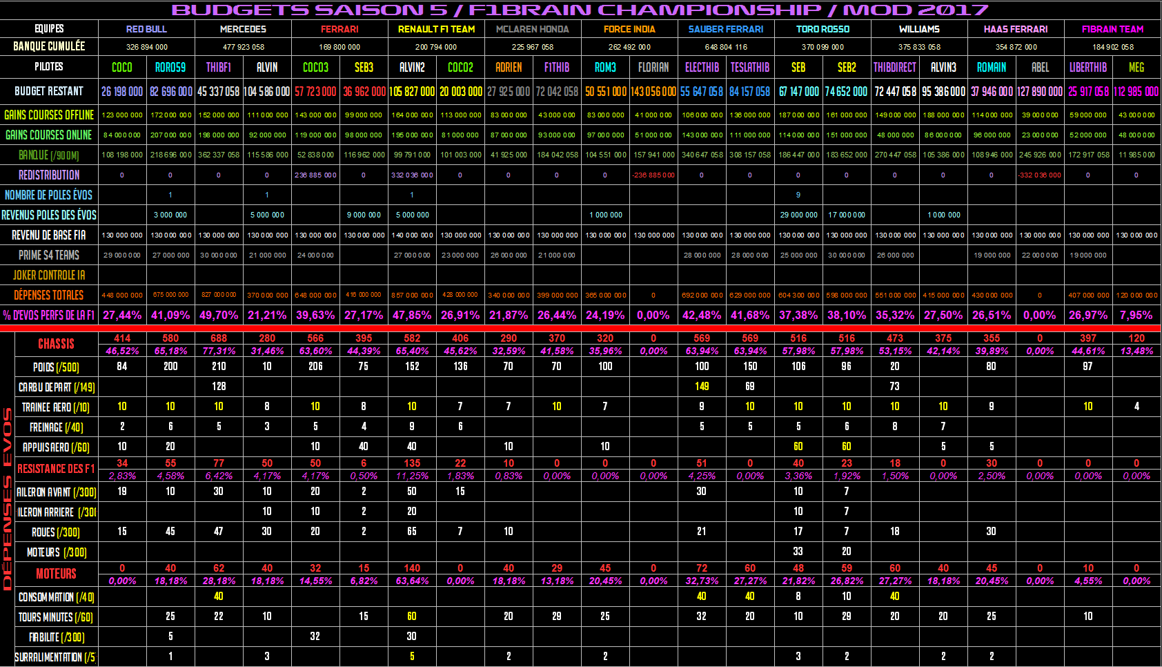Click the FIBRAIN TEAM column header
The height and width of the screenshot is (667, 1162).
click(1112, 29)
